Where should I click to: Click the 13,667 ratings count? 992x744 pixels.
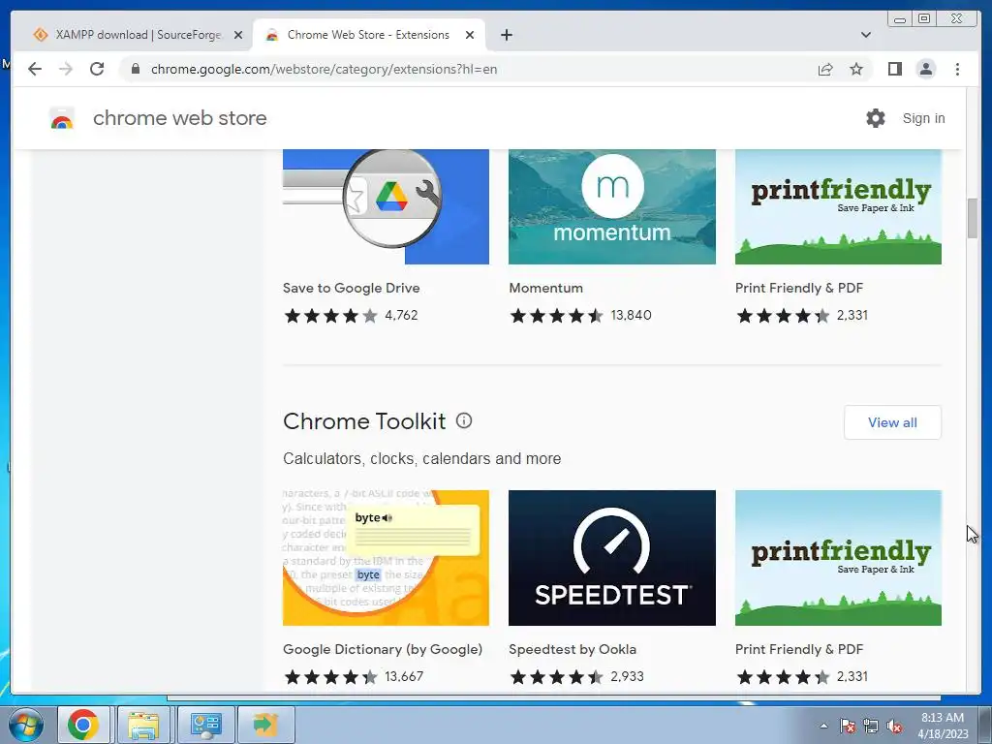[x=404, y=676]
